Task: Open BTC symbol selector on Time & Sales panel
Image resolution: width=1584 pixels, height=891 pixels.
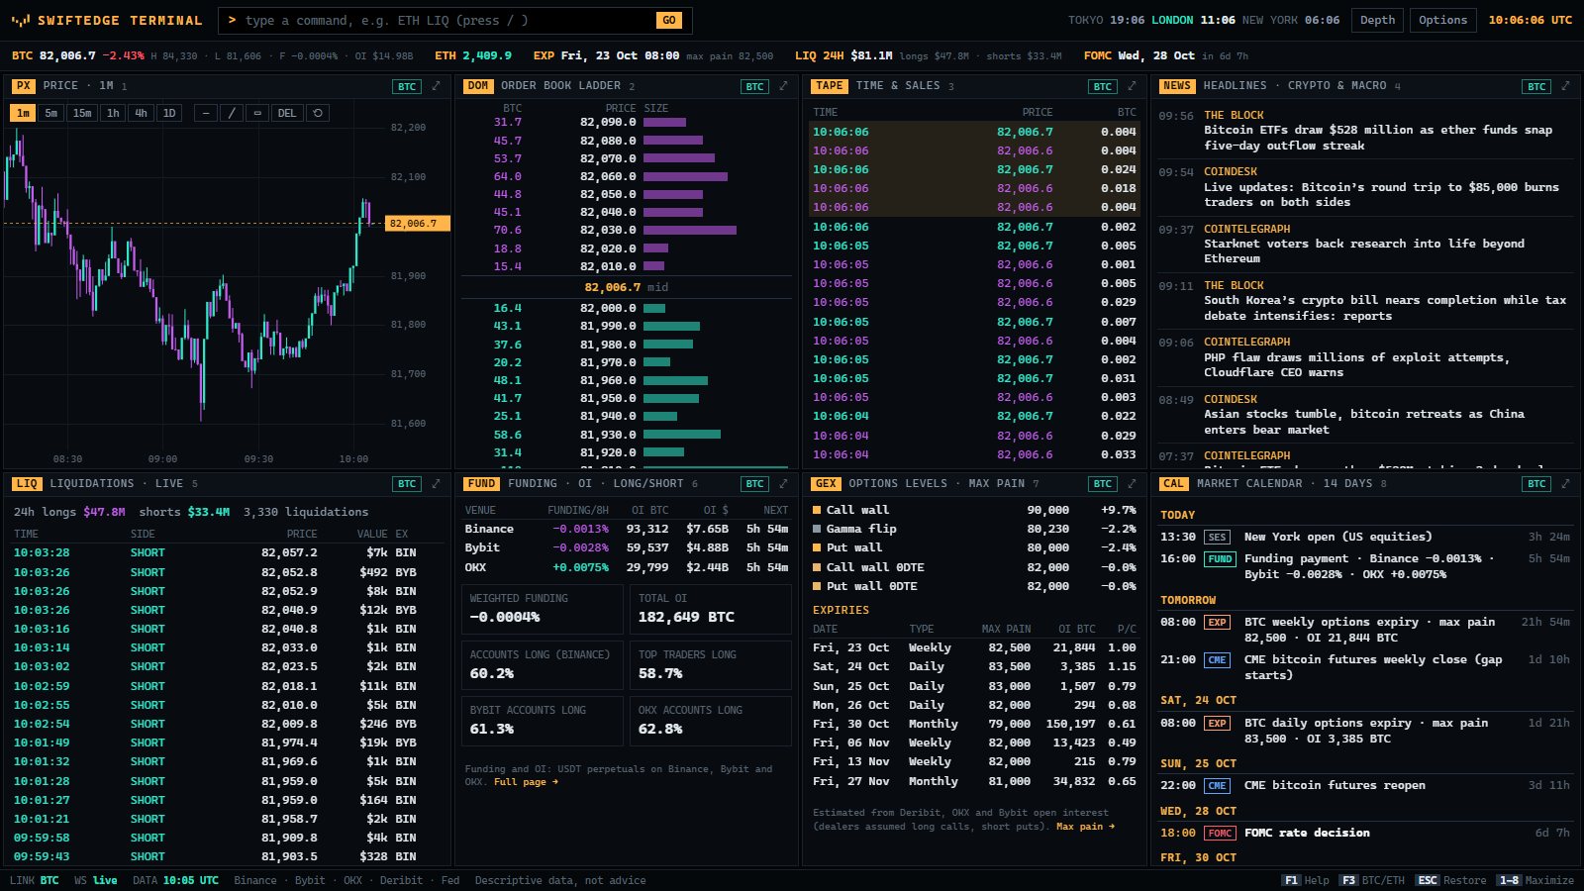Action: [x=1103, y=87]
